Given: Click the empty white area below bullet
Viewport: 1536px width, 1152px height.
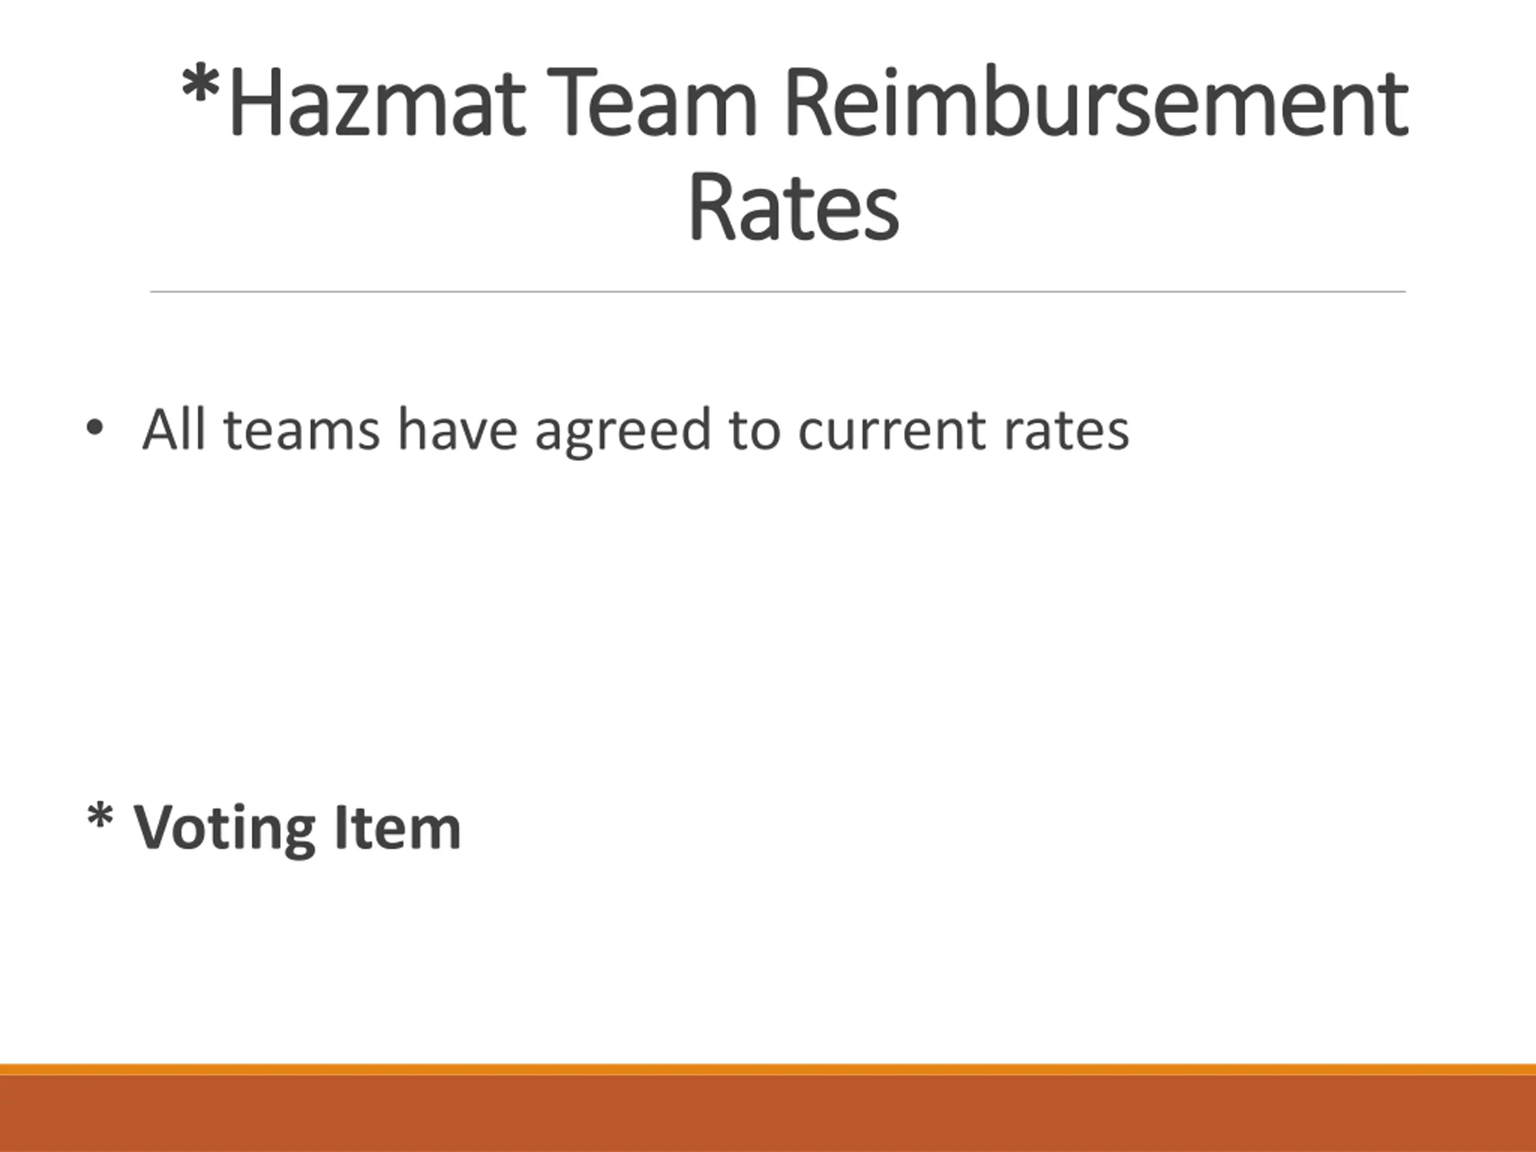Looking at the screenshot, I should (768, 625).
